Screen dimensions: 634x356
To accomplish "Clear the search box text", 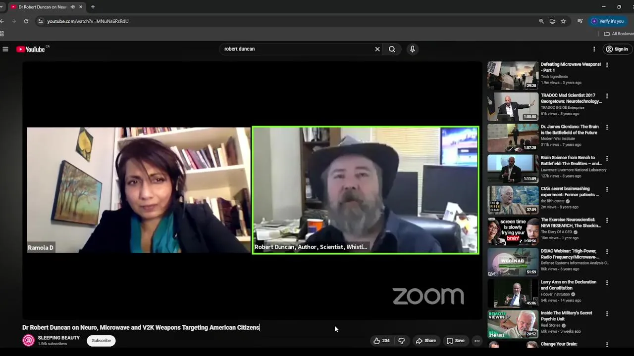I will (x=377, y=49).
